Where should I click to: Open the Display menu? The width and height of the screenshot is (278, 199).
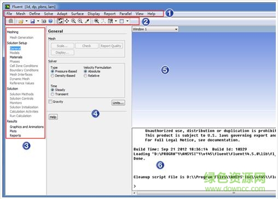pyautogui.click(x=94, y=14)
